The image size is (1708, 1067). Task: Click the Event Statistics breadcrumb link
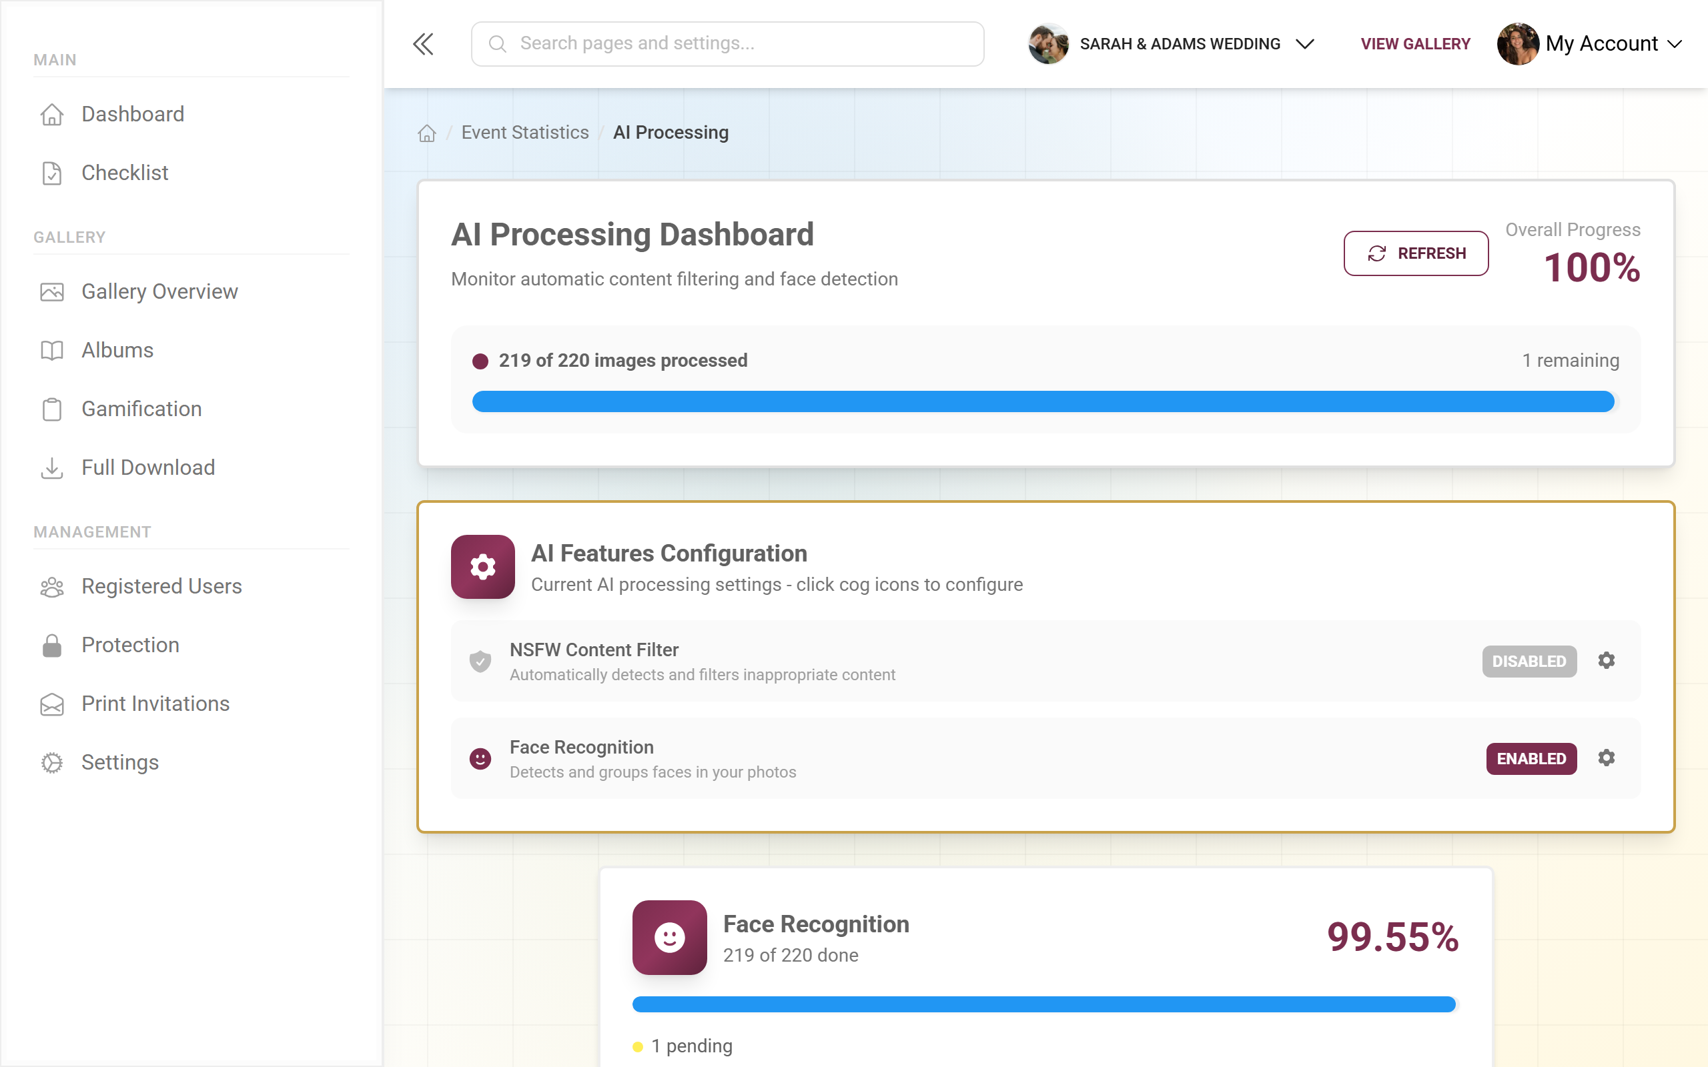524,133
